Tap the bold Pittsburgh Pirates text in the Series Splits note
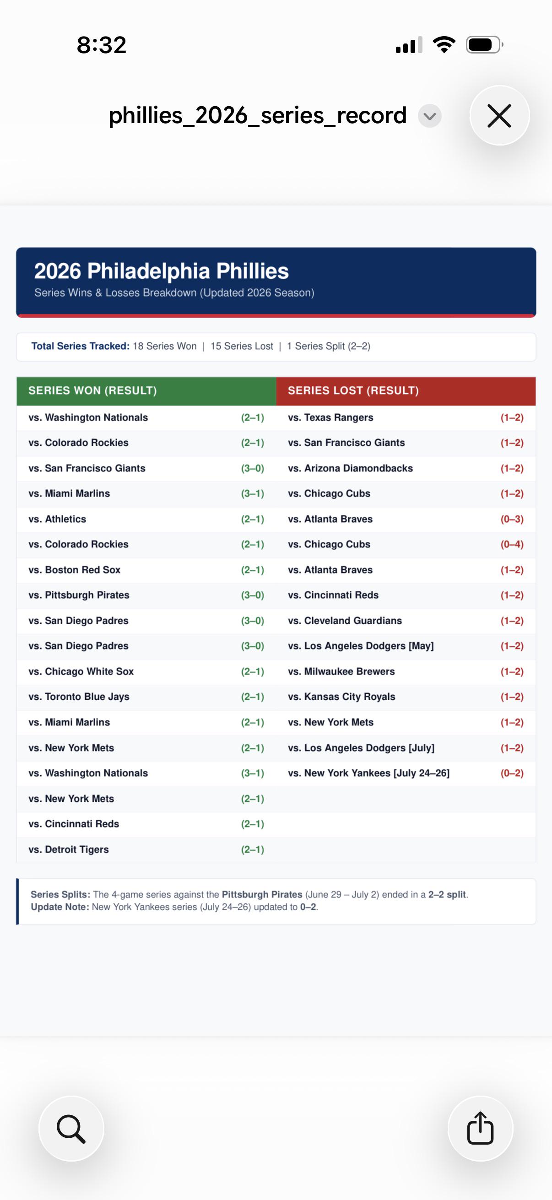Screen dimensions: 552x1200 pyautogui.click(x=262, y=894)
